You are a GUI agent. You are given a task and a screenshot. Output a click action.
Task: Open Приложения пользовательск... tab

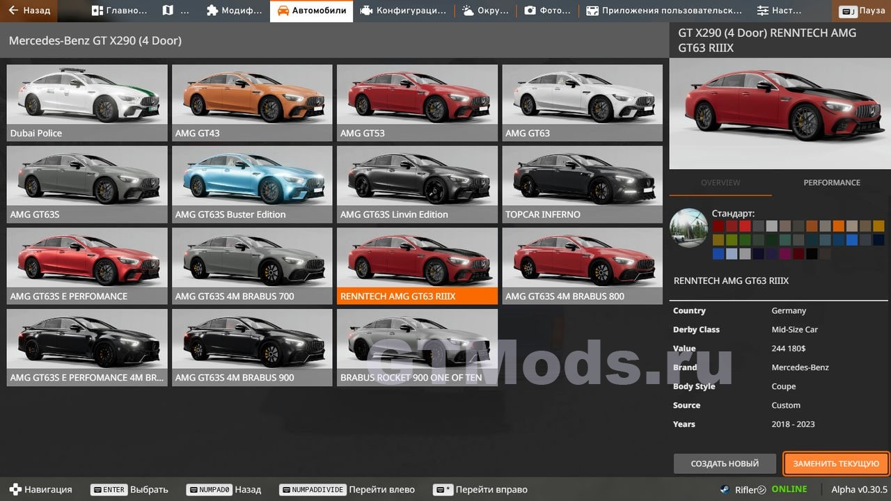pyautogui.click(x=663, y=10)
